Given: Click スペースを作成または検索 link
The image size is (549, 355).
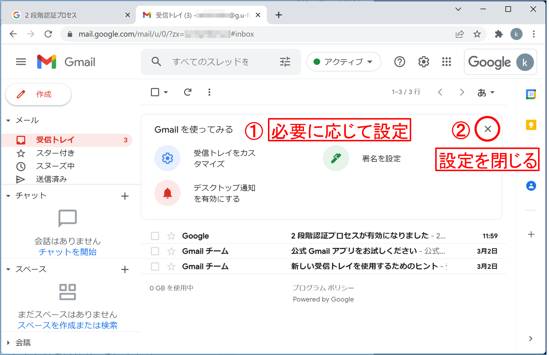Looking at the screenshot, I should click(68, 325).
